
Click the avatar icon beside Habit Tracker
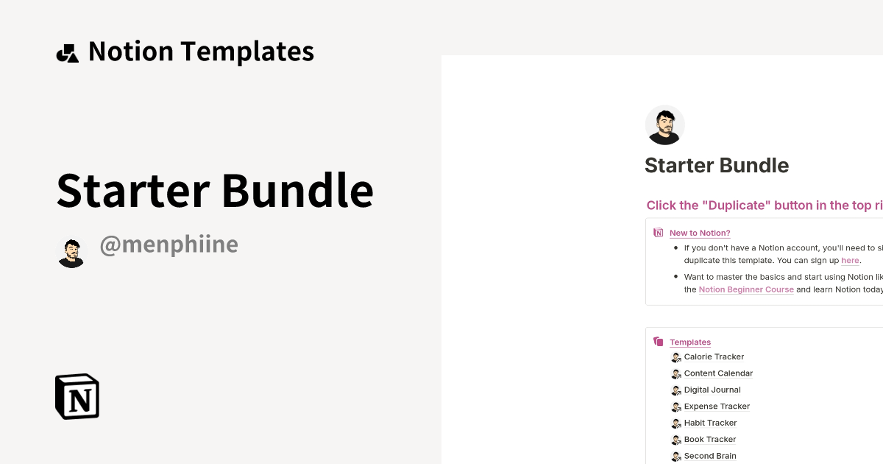coord(676,423)
